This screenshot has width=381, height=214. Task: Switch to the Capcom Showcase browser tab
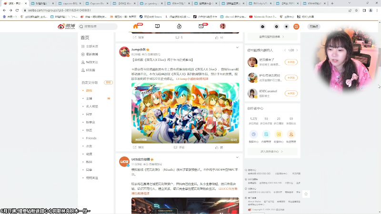[x=98, y=3]
